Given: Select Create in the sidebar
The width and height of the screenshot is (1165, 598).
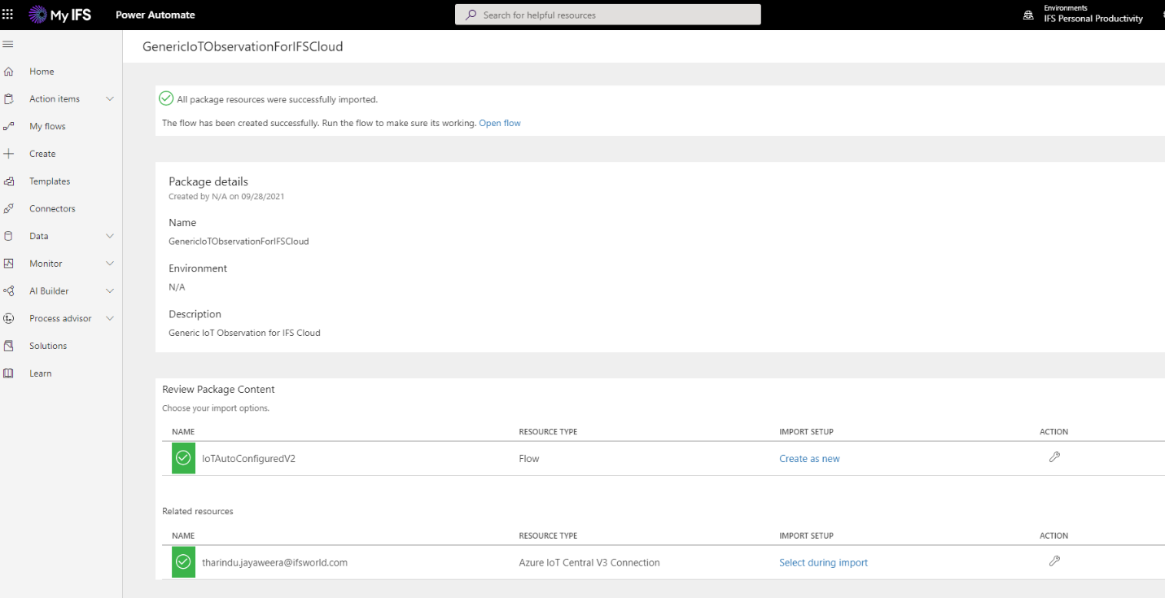Looking at the screenshot, I should (42, 154).
